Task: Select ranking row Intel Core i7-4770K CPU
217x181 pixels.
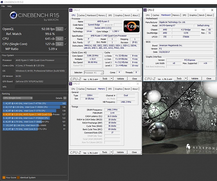Action: (34, 103)
